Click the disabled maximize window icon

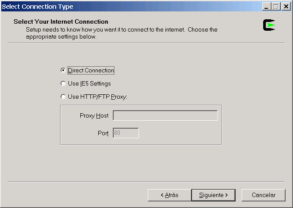[x=275, y=7]
